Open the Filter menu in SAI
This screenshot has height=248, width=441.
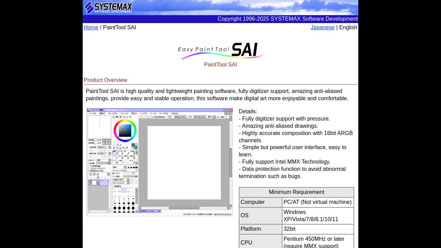[143, 113]
